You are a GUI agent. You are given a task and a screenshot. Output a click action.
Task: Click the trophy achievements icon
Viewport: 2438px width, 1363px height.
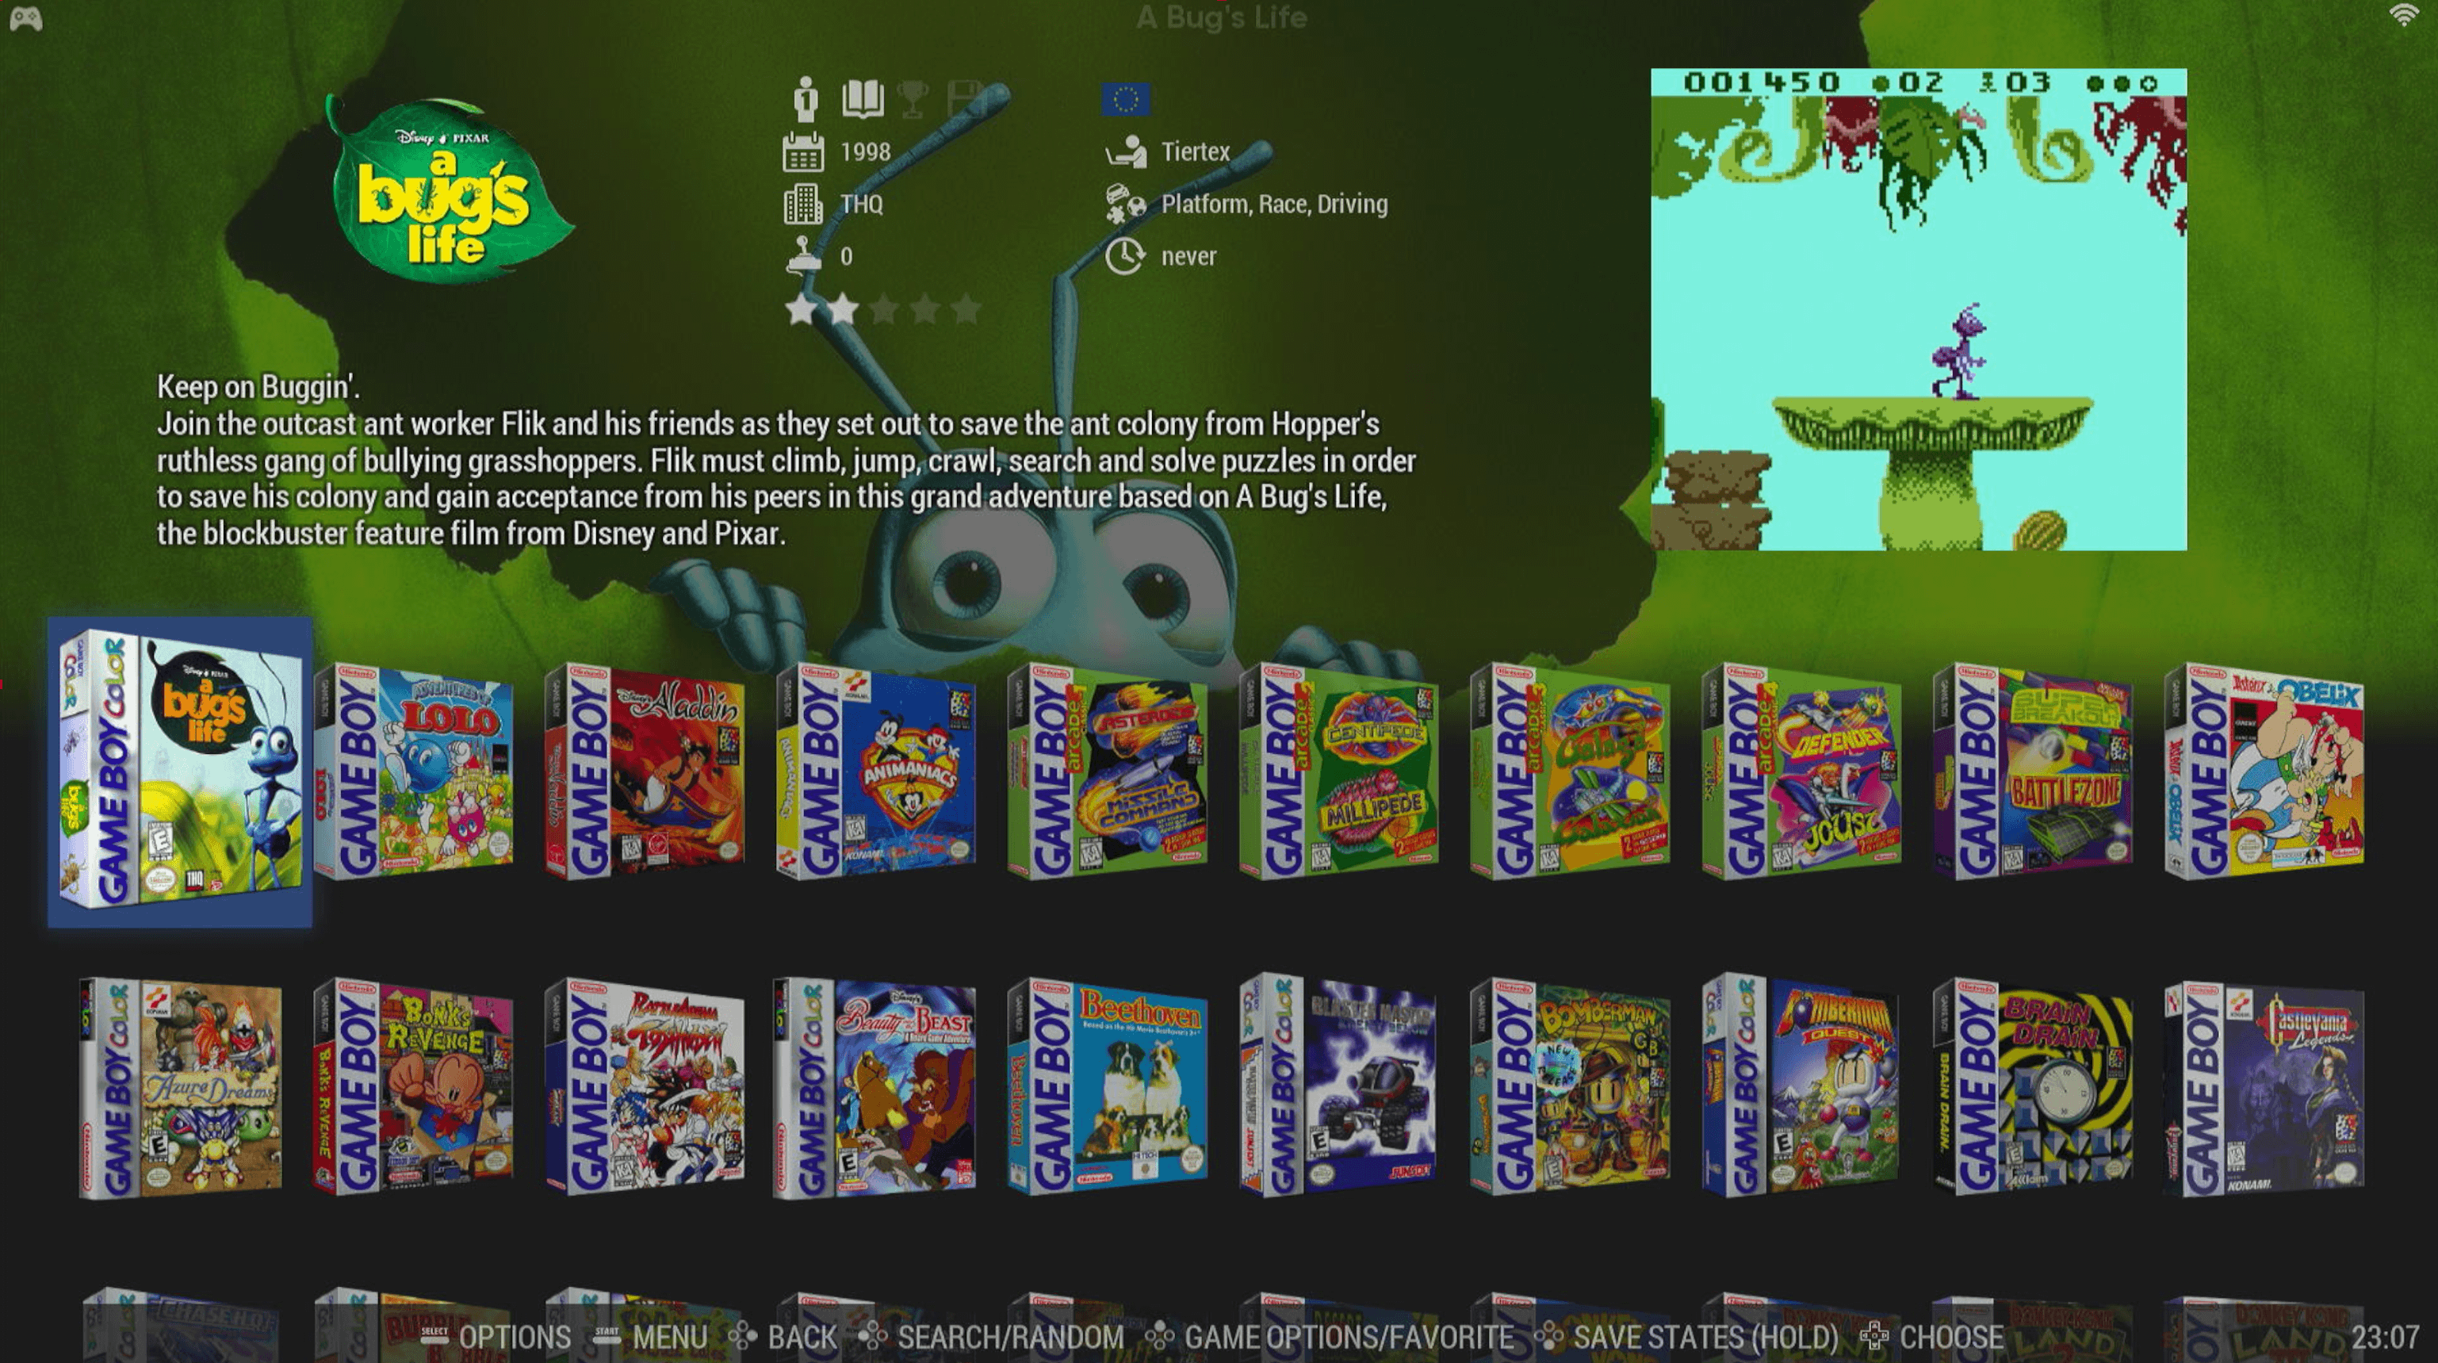click(x=913, y=99)
